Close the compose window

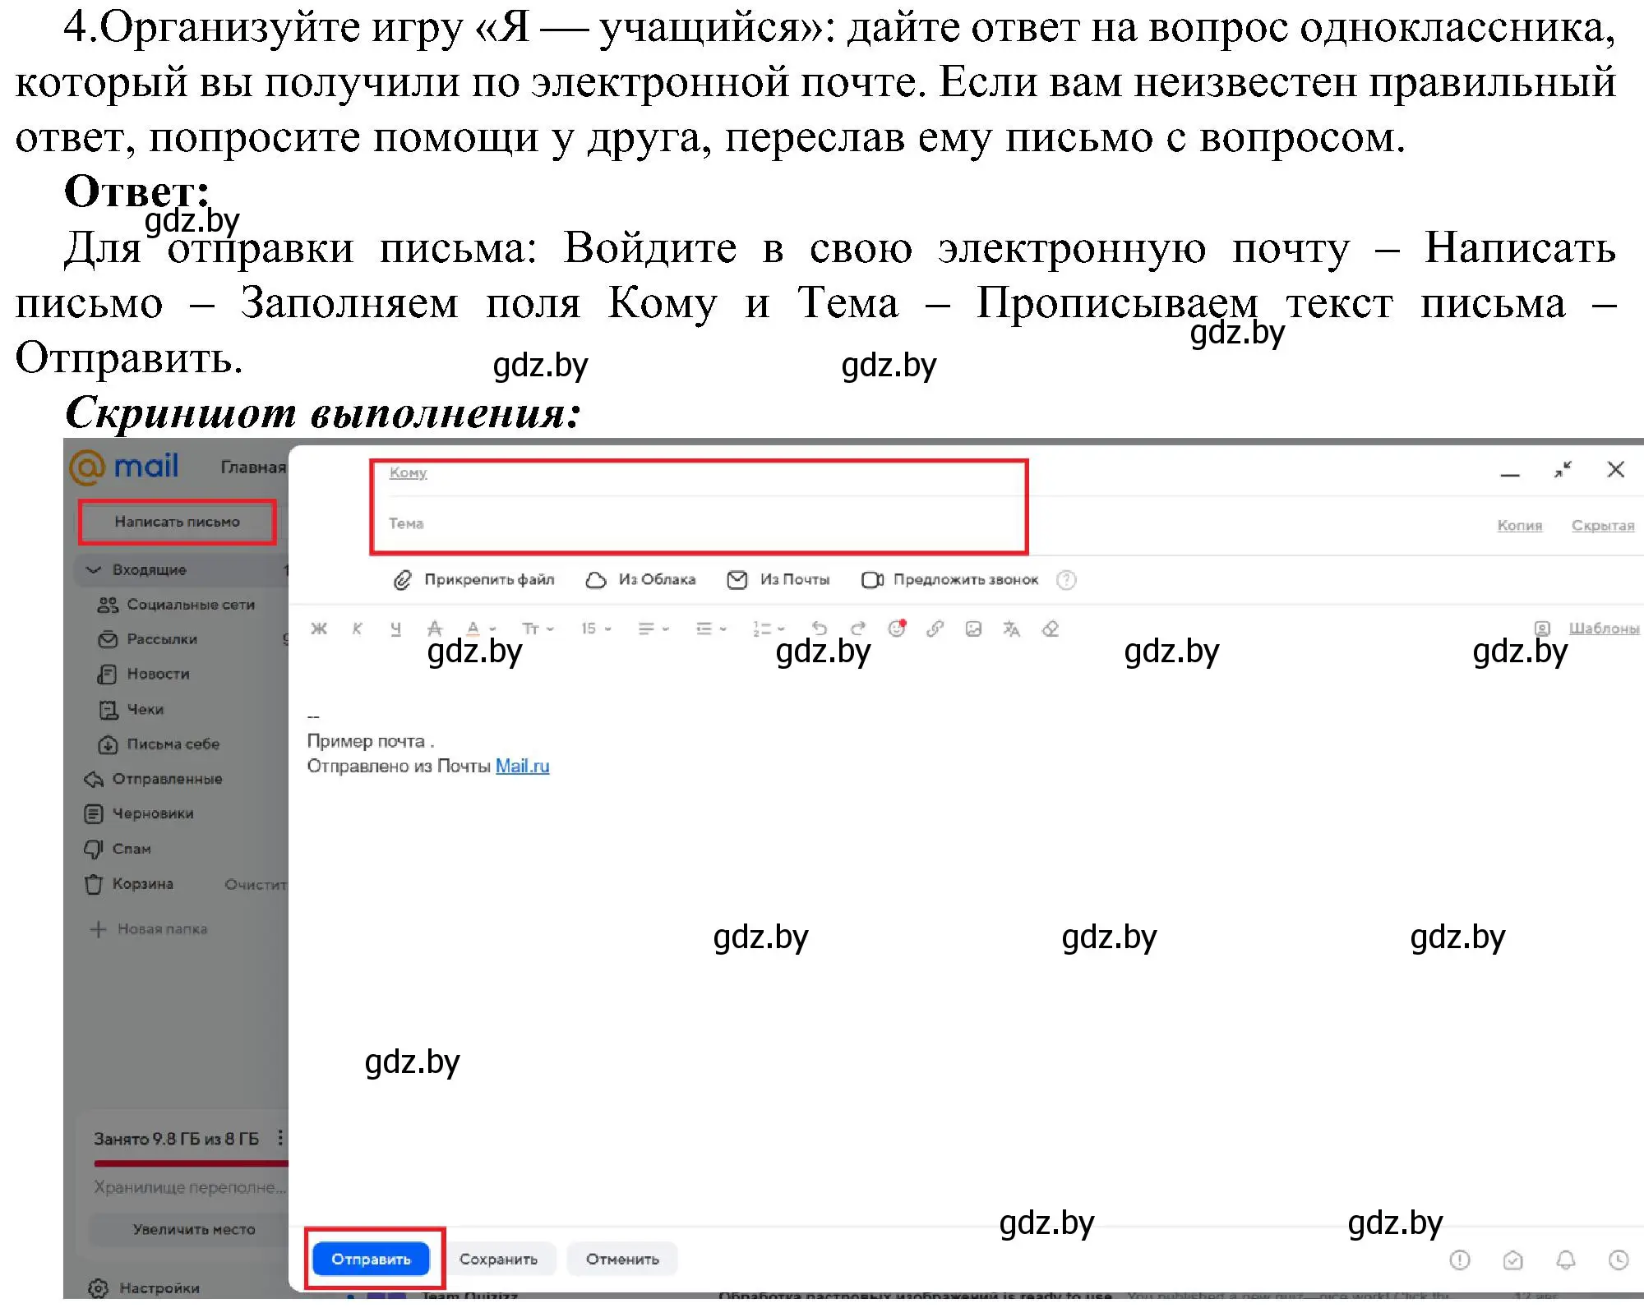tap(1616, 469)
